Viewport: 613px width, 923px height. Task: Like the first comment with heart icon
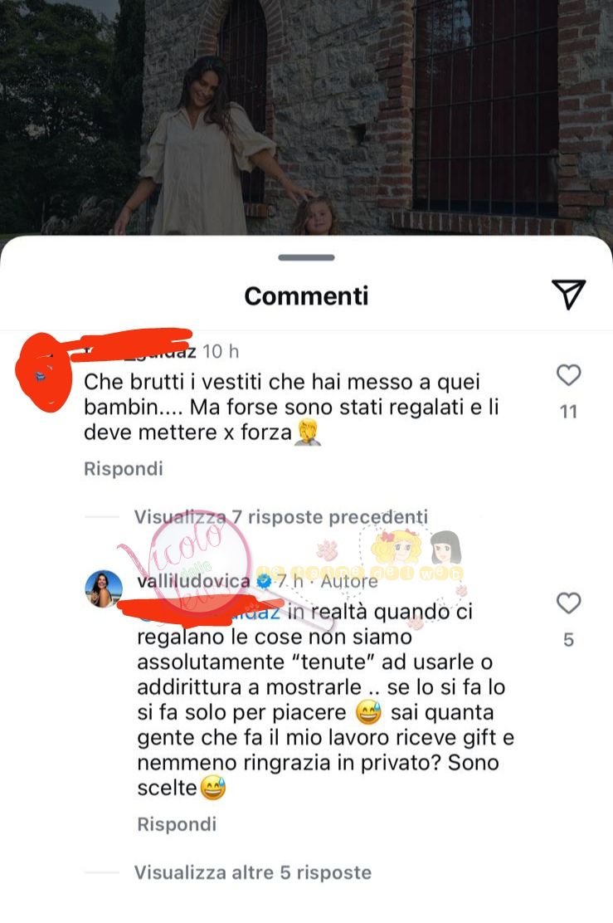[x=568, y=375]
